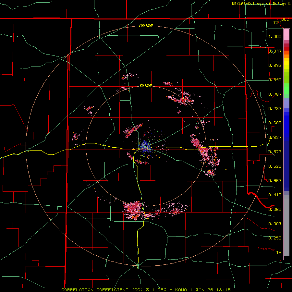This screenshot has height=292, width=292.
Task: Click the bright blue segment of color bar
Action: 286,126
